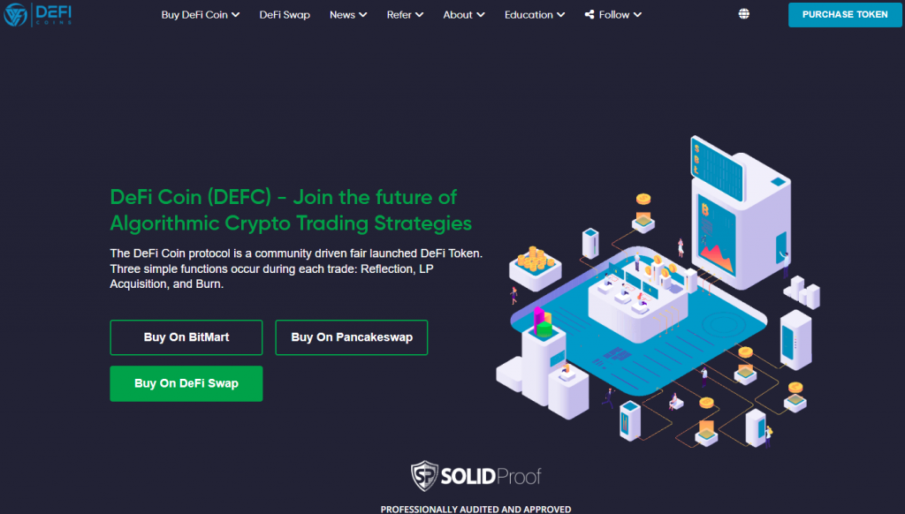Click the SOLIDProof text link
The image size is (905, 514).
[491, 476]
